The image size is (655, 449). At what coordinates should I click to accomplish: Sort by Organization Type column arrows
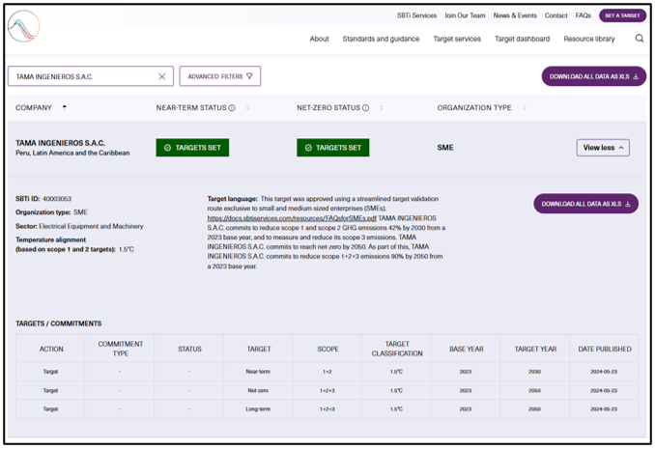click(x=525, y=108)
